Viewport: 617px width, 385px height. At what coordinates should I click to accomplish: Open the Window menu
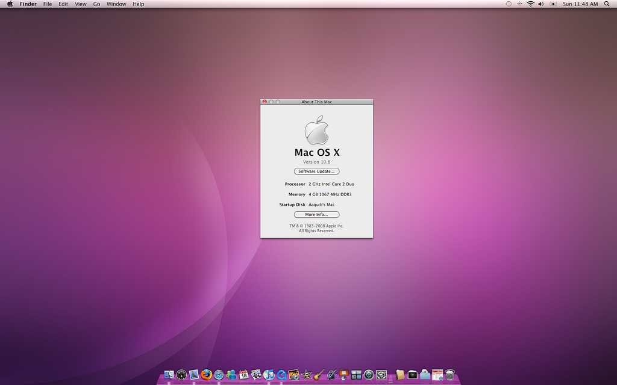point(116,4)
